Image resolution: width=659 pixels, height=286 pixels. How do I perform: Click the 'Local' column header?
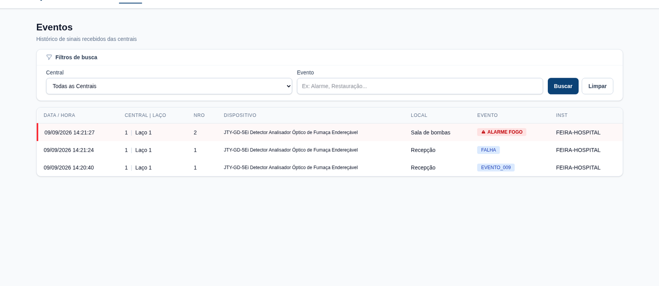pyautogui.click(x=419, y=115)
